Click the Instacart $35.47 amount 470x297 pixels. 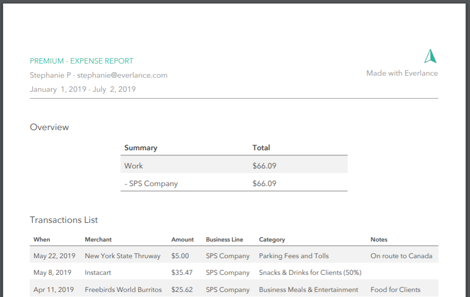[182, 272]
